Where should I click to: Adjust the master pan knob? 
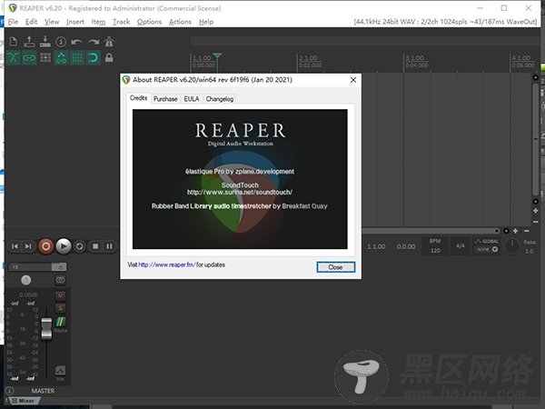coord(26,280)
